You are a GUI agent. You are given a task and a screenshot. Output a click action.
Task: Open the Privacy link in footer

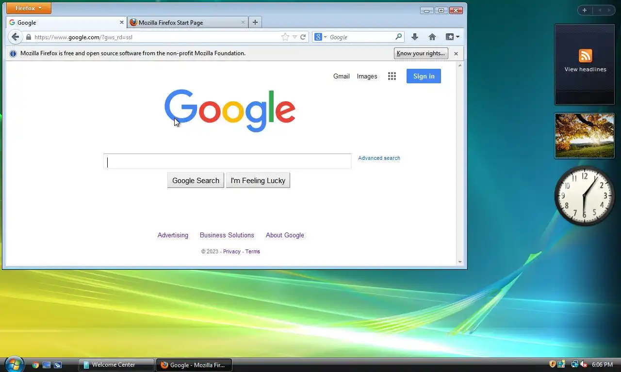click(x=232, y=251)
